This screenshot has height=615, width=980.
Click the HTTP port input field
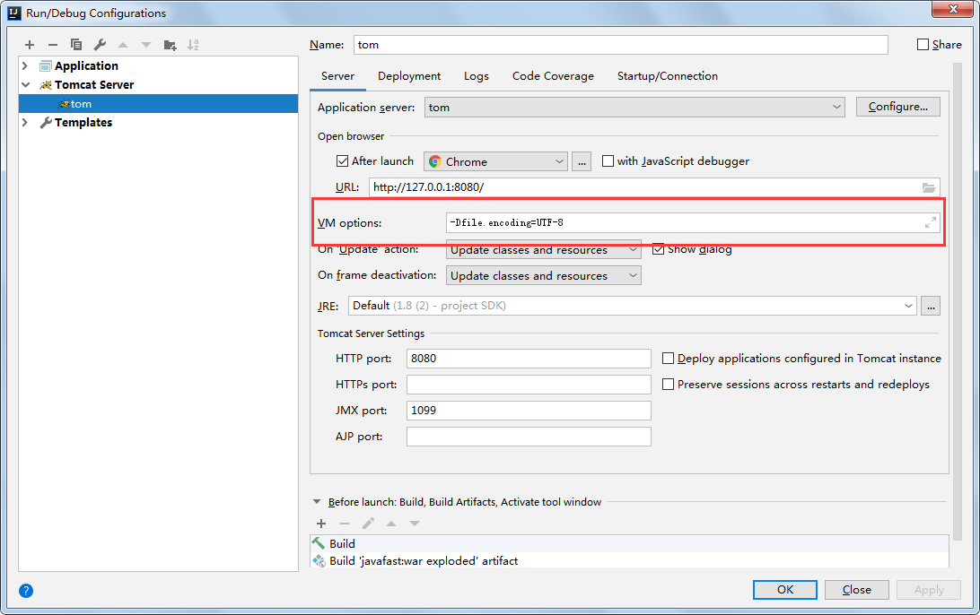(529, 359)
